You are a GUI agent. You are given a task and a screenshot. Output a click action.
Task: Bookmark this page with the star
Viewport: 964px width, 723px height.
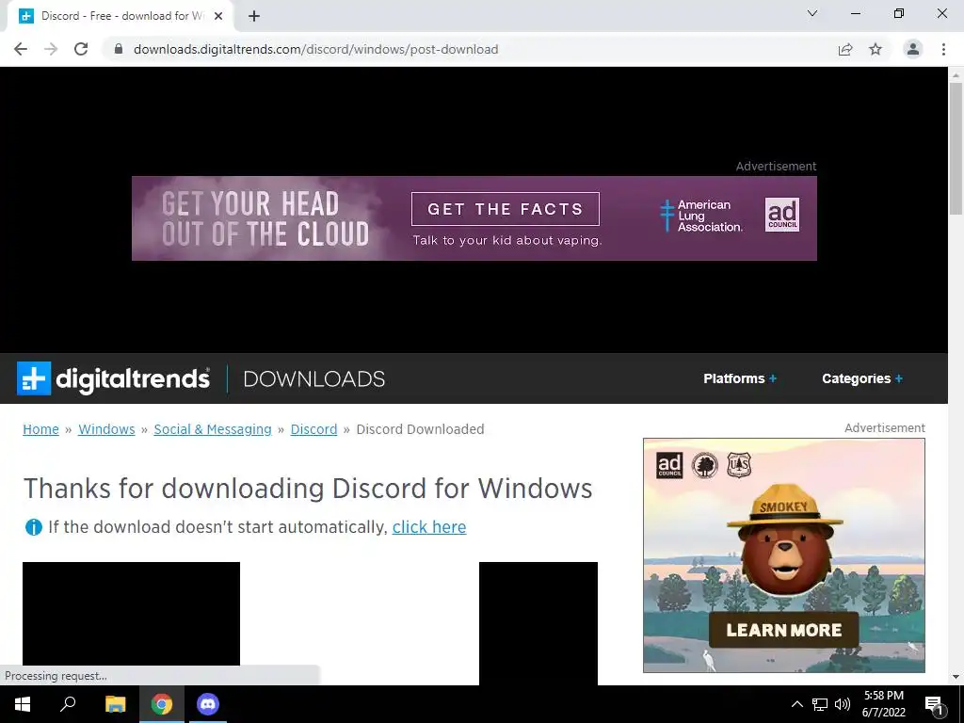[876, 49]
